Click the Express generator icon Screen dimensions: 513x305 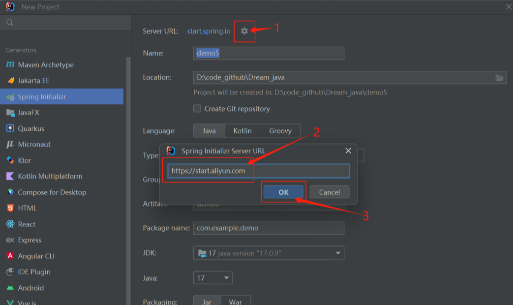pyautogui.click(x=10, y=240)
